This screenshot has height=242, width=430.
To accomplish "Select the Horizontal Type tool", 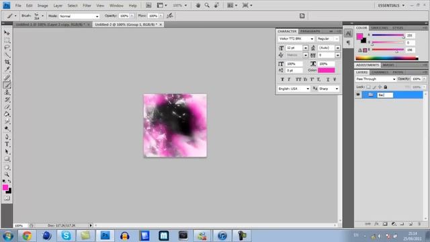I will [x=7, y=144].
